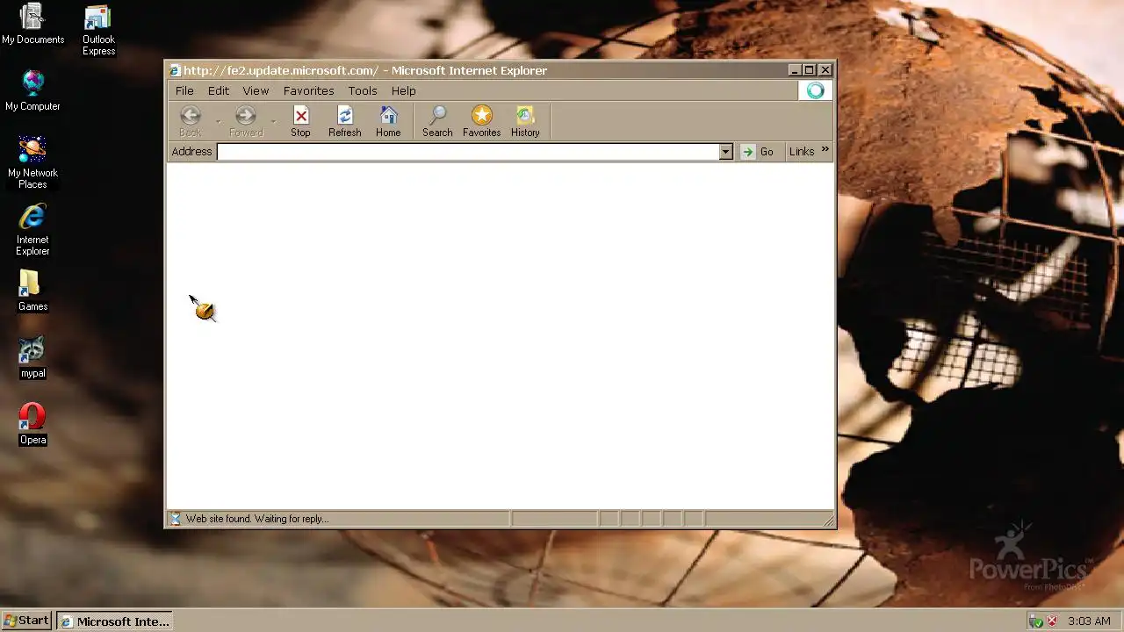Open Forward button history dropdown arrow
This screenshot has height=632, width=1124.
pos(273,121)
